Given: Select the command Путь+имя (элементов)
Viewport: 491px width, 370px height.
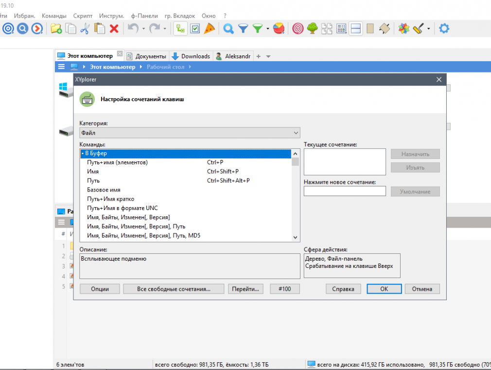Looking at the screenshot, I should pos(186,162).
